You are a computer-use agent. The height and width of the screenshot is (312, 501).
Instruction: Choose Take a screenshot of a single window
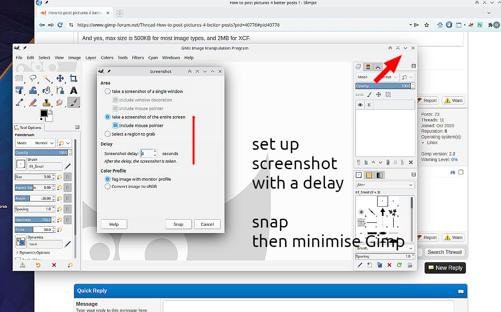point(144,92)
